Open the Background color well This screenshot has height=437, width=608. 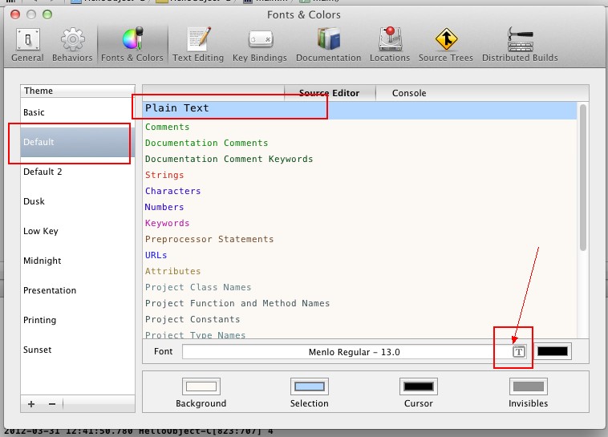point(201,386)
